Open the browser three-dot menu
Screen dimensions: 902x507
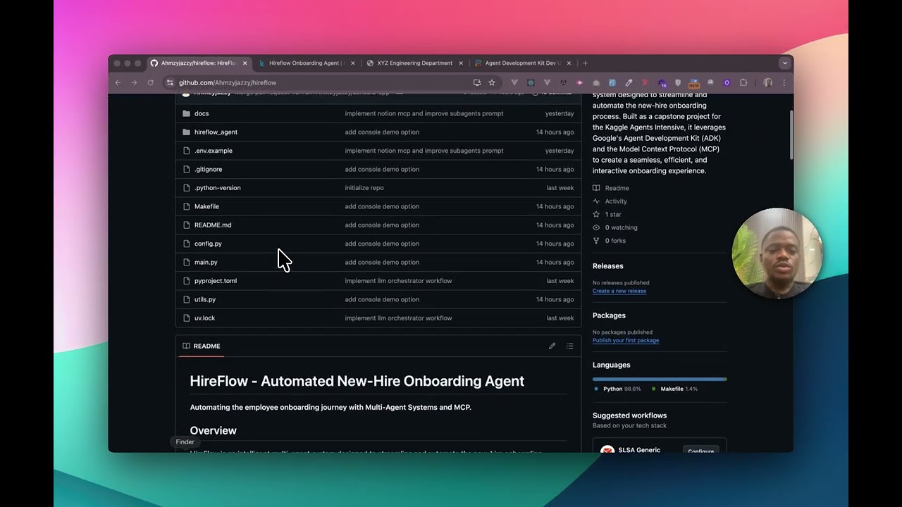[x=784, y=82]
